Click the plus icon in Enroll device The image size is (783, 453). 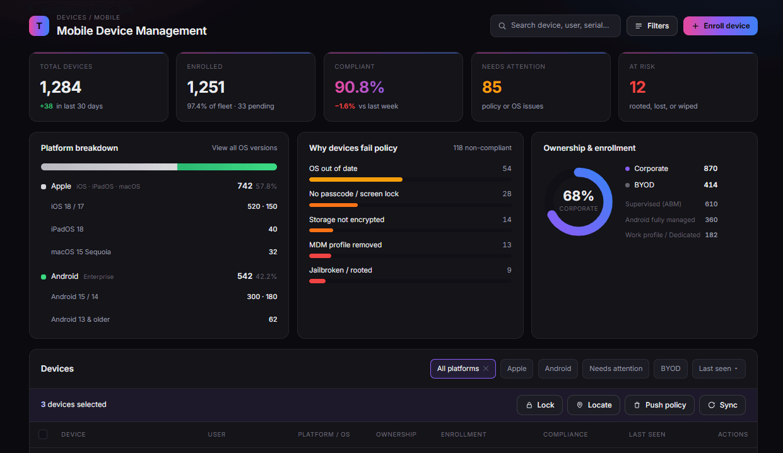pyautogui.click(x=695, y=26)
